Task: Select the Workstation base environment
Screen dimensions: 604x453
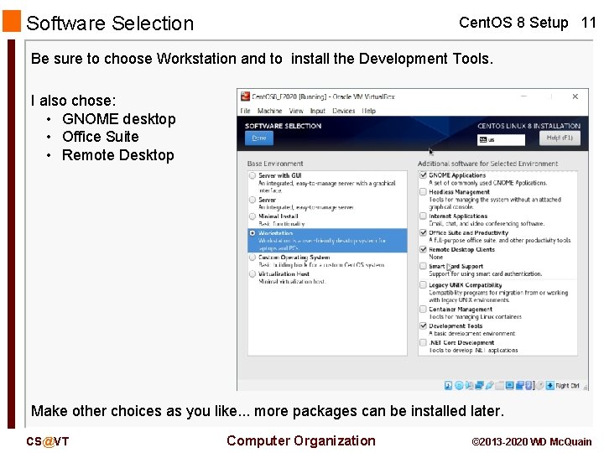Action: click(253, 233)
